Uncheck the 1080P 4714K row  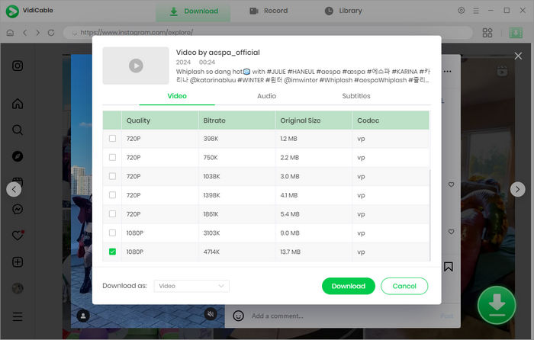(x=112, y=252)
